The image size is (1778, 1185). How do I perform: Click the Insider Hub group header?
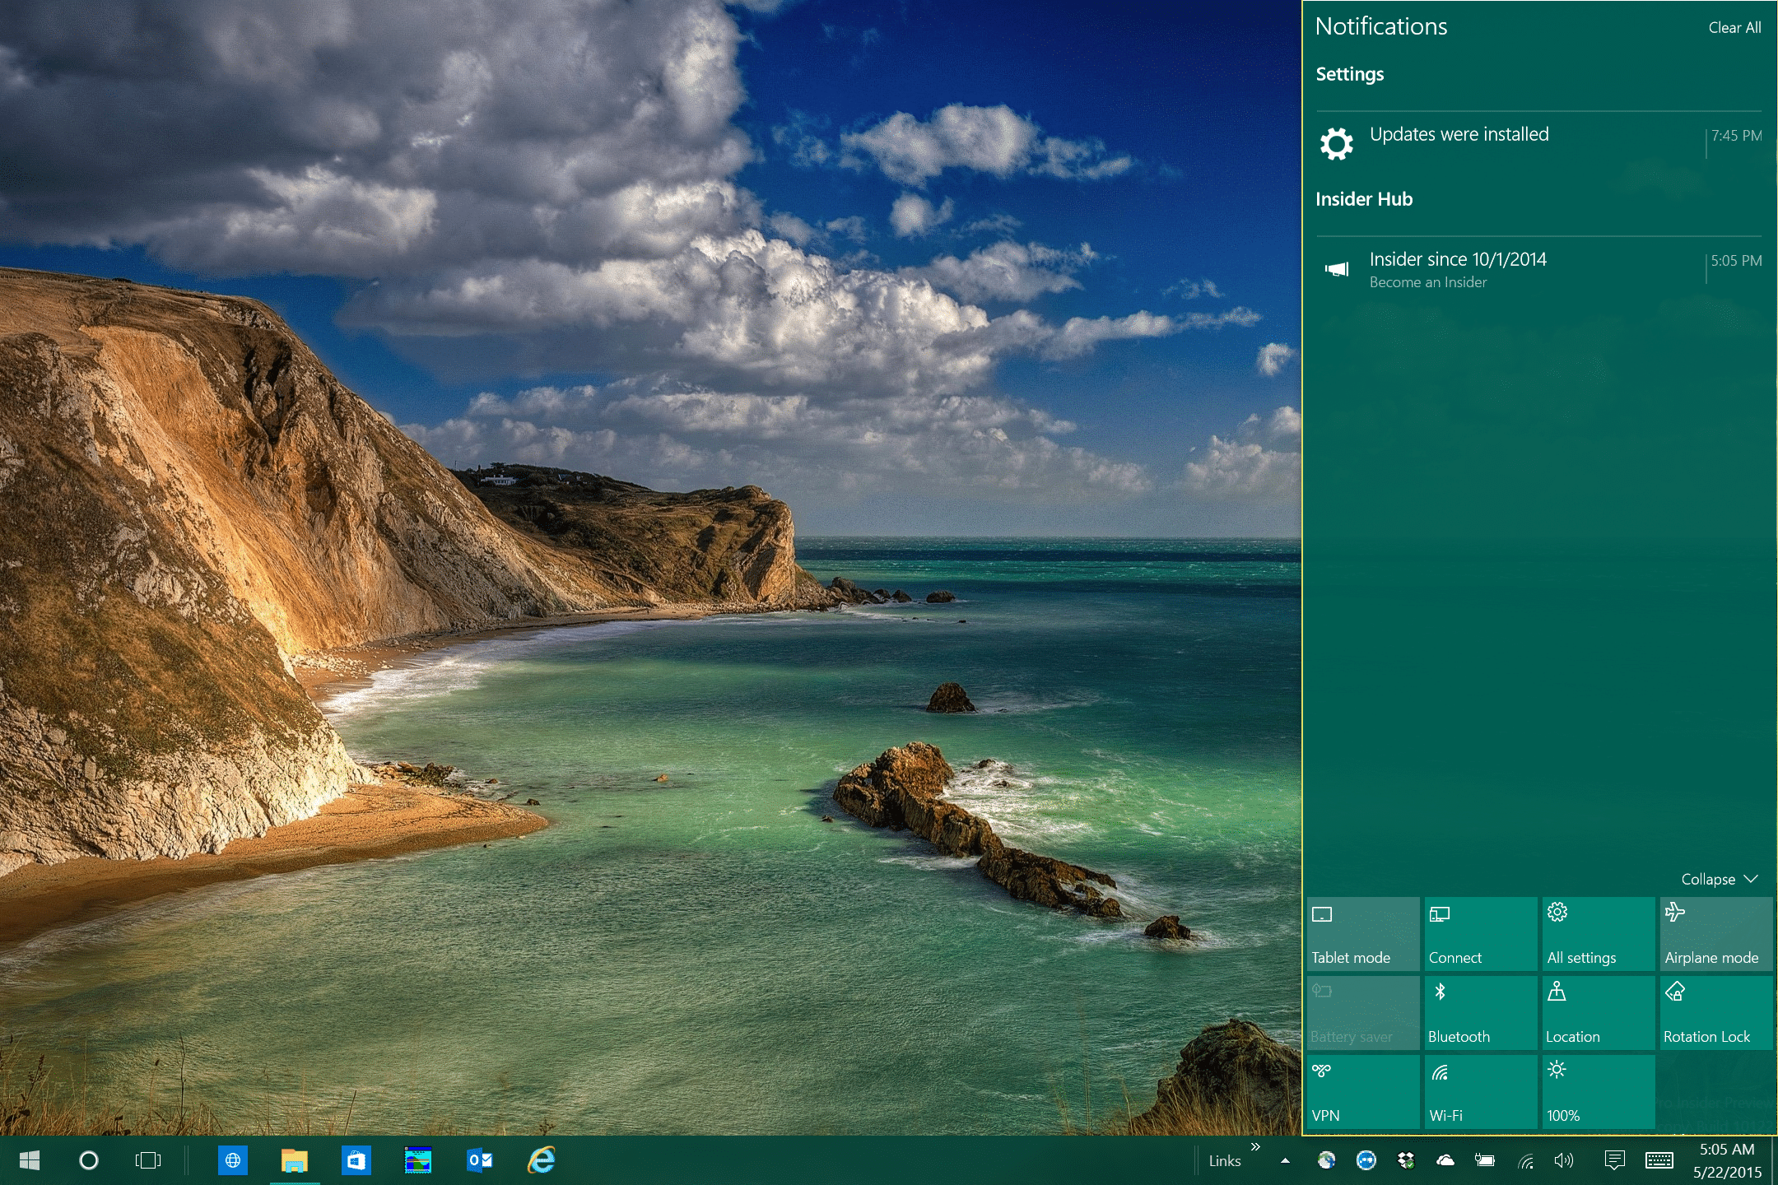click(1364, 199)
